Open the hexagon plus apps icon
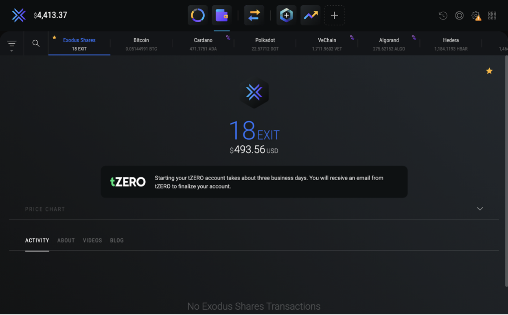Screen dimensions: 508x315 pos(286,15)
